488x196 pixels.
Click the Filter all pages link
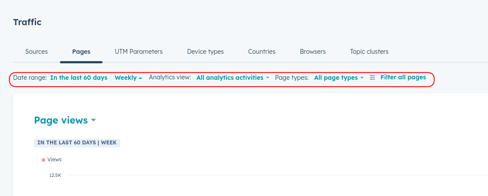pos(403,77)
